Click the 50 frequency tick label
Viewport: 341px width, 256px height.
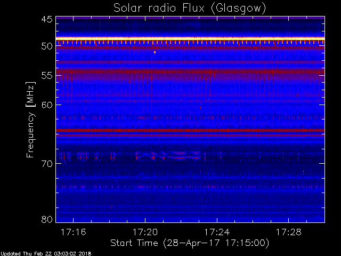coord(47,46)
